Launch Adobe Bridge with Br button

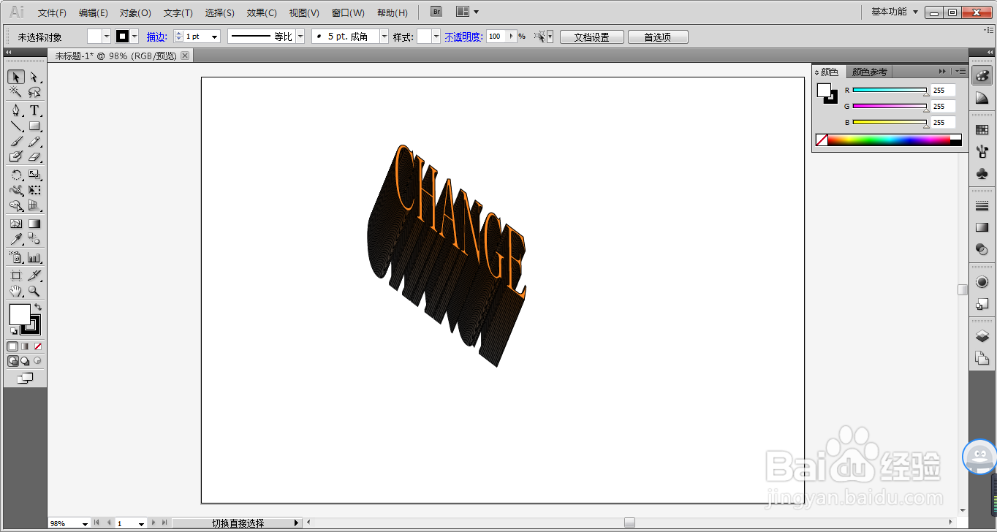pos(436,11)
